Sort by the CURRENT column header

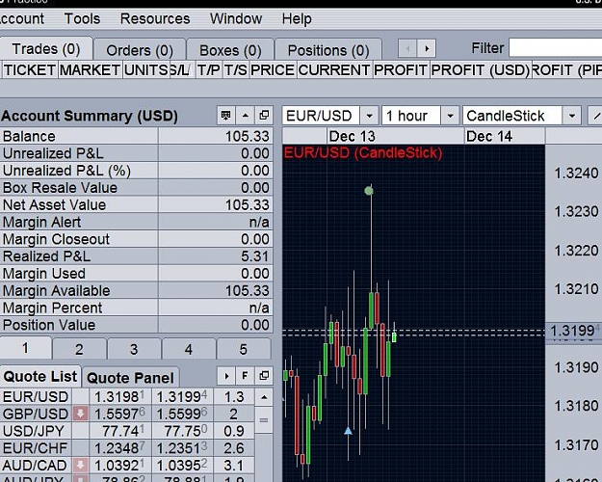(x=334, y=70)
